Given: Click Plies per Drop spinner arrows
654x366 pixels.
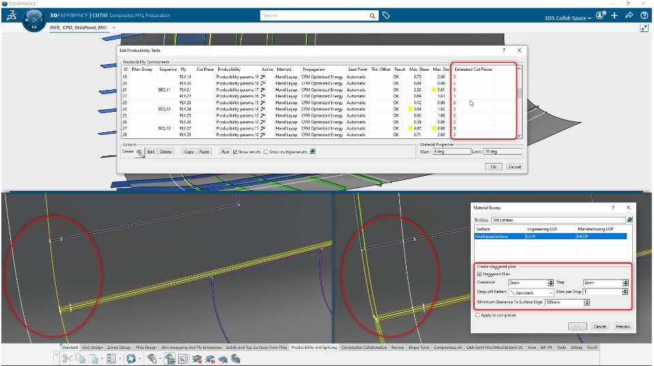Looking at the screenshot, I should click(x=625, y=292).
